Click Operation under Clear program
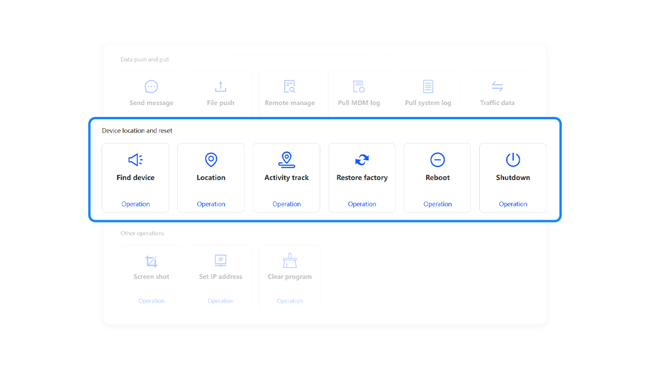The image size is (650, 366). point(290,301)
